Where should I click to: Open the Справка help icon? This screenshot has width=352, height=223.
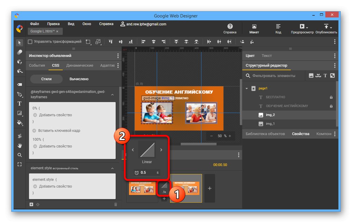coord(230,27)
